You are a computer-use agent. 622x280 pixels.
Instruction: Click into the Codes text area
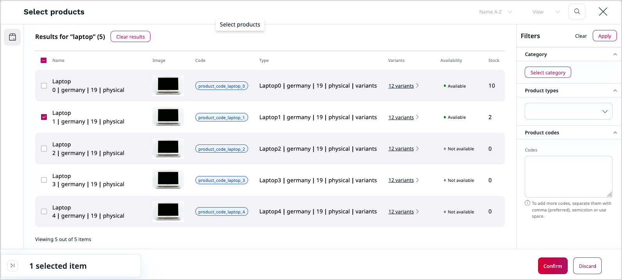coord(568,176)
